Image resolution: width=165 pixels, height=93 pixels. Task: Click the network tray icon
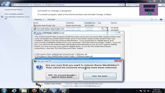[145, 91]
